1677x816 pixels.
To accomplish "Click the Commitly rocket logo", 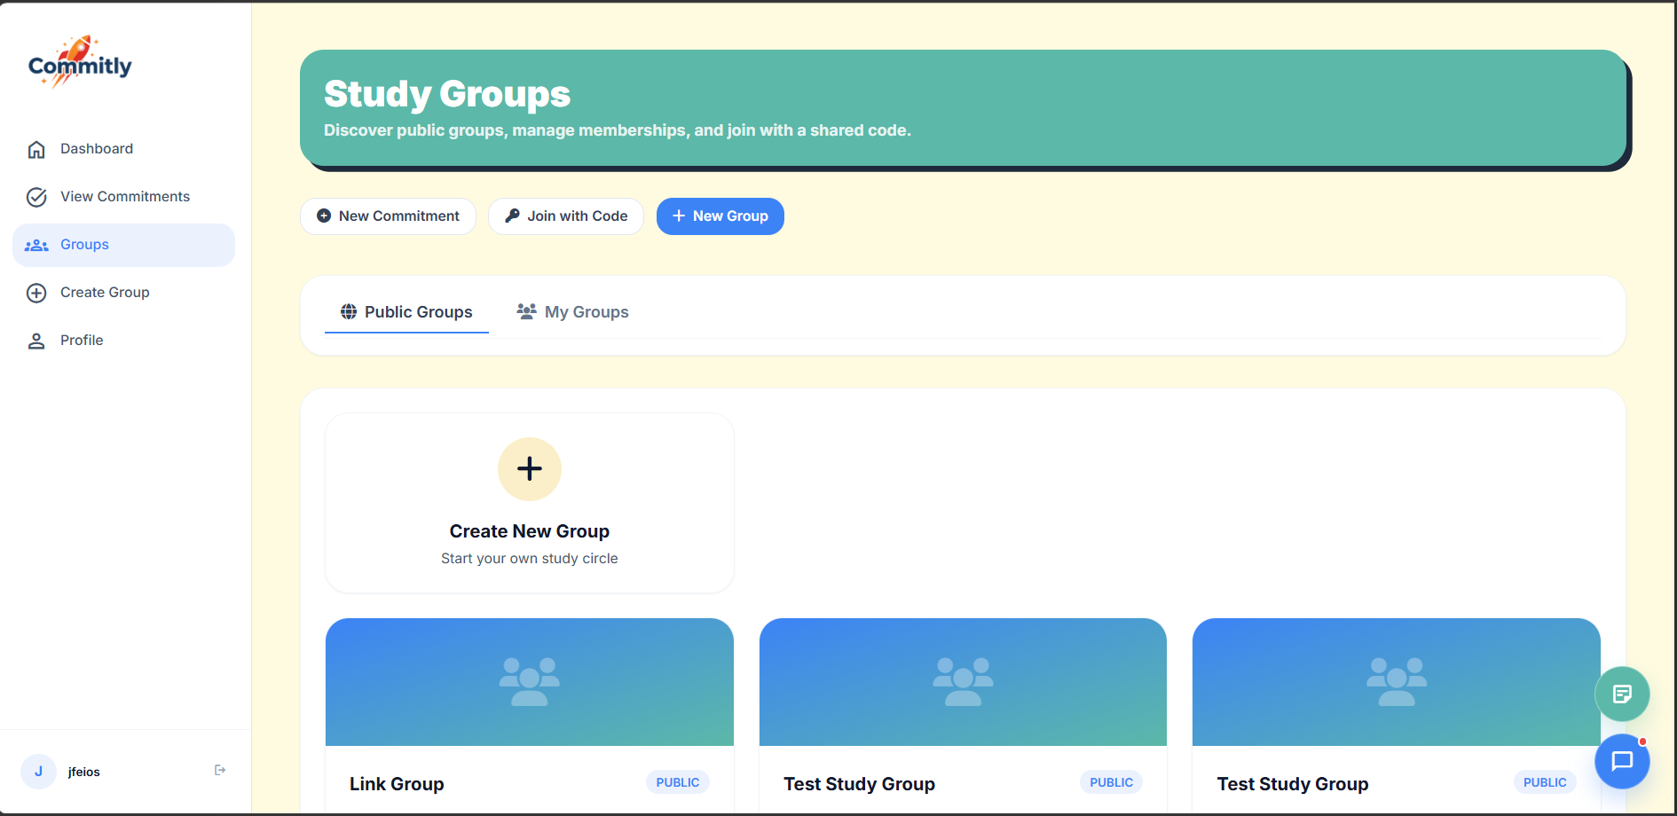I will tap(80, 63).
